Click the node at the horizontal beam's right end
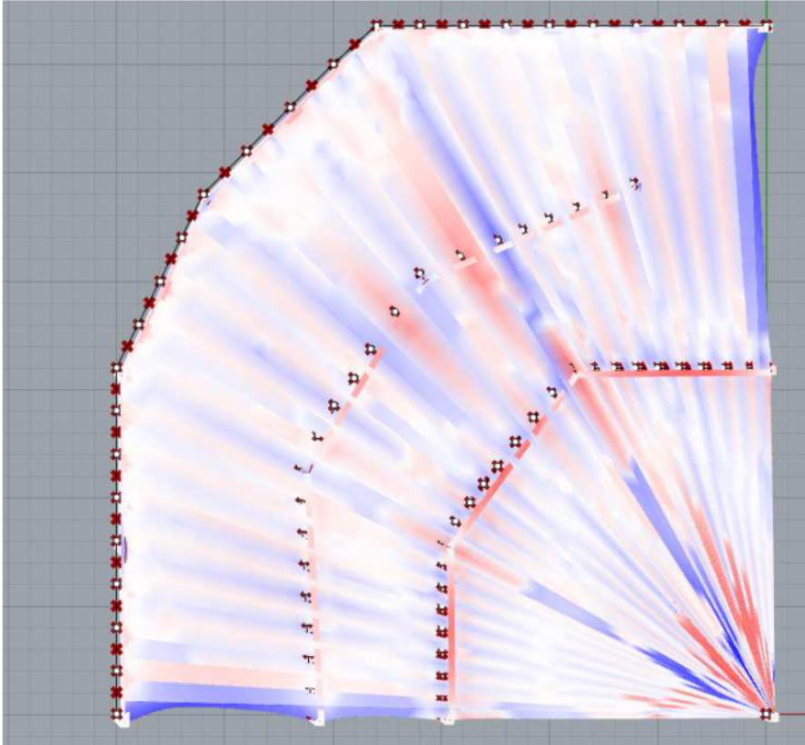 pyautogui.click(x=771, y=369)
